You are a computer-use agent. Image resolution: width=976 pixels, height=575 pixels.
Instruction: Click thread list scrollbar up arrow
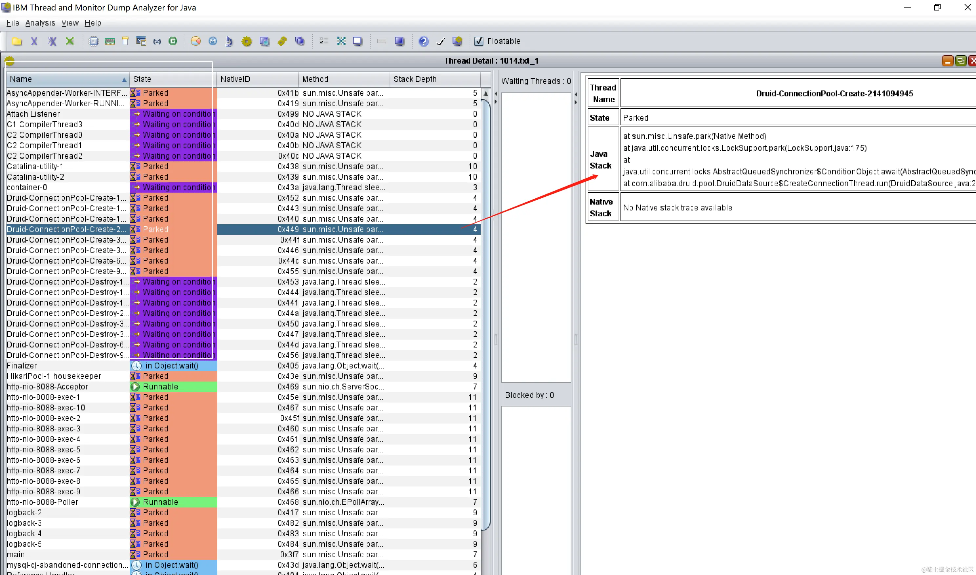[x=486, y=93]
